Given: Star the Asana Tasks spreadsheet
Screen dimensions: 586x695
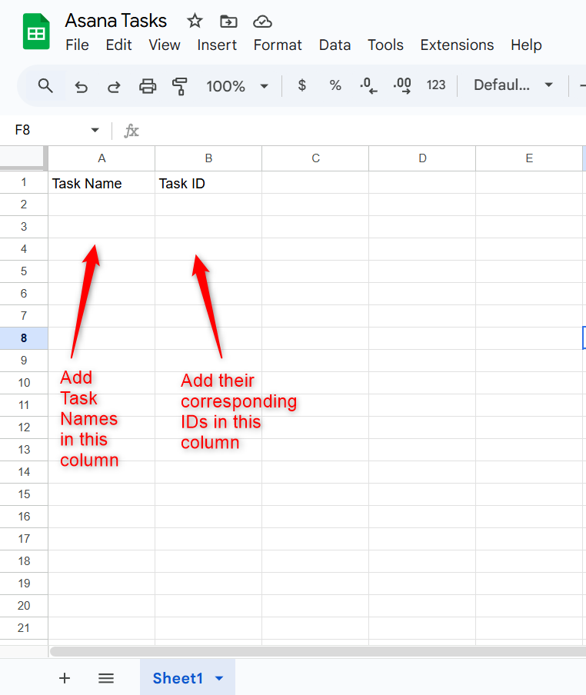Looking at the screenshot, I should pyautogui.click(x=195, y=21).
